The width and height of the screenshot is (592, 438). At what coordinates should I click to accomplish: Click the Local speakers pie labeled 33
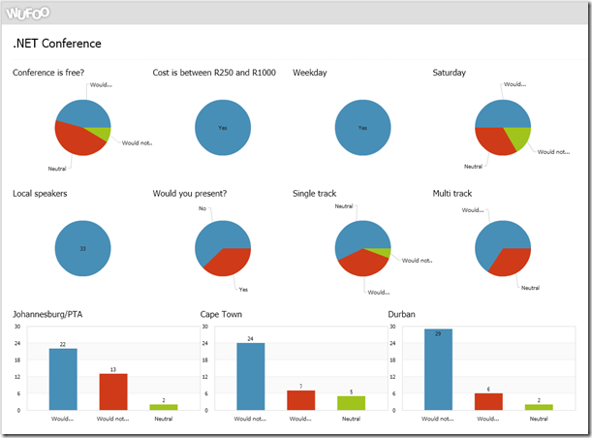point(83,248)
